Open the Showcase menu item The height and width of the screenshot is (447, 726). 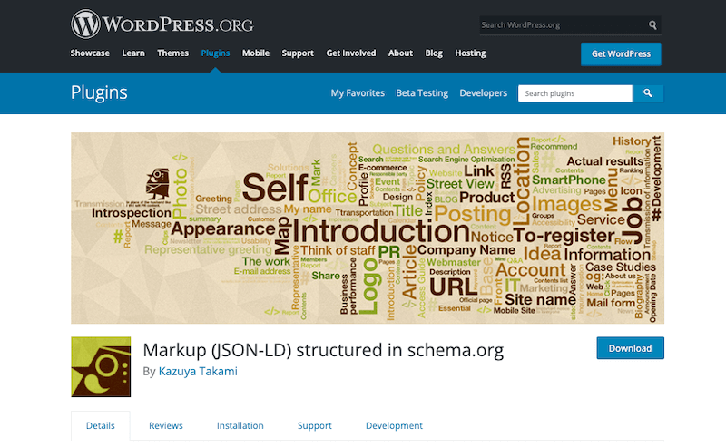(90, 53)
